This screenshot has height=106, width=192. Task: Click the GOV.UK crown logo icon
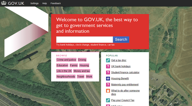4,3
